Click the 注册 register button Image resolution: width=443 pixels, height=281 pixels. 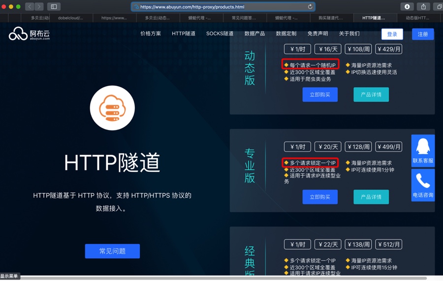click(x=423, y=34)
